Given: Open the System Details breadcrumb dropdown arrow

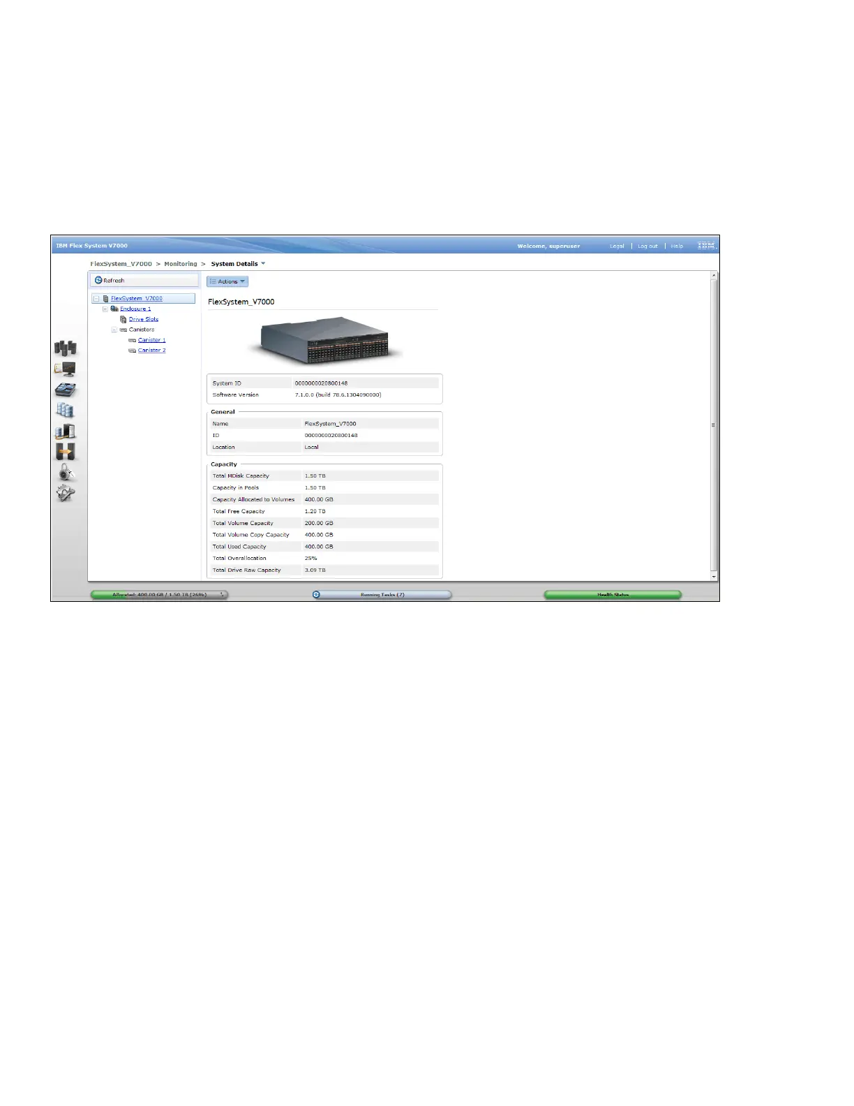Looking at the screenshot, I should (263, 264).
